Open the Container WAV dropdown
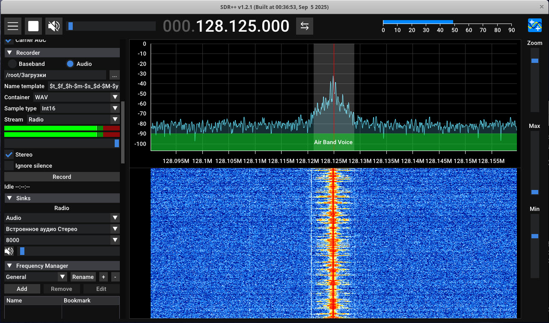Screen dimensions: 549x323 [x=76, y=97]
